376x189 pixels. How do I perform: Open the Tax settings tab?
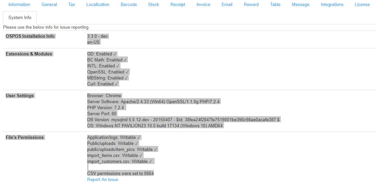[71, 5]
